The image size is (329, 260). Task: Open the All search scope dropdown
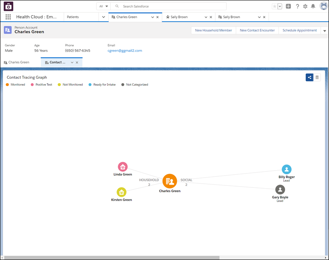(x=103, y=6)
